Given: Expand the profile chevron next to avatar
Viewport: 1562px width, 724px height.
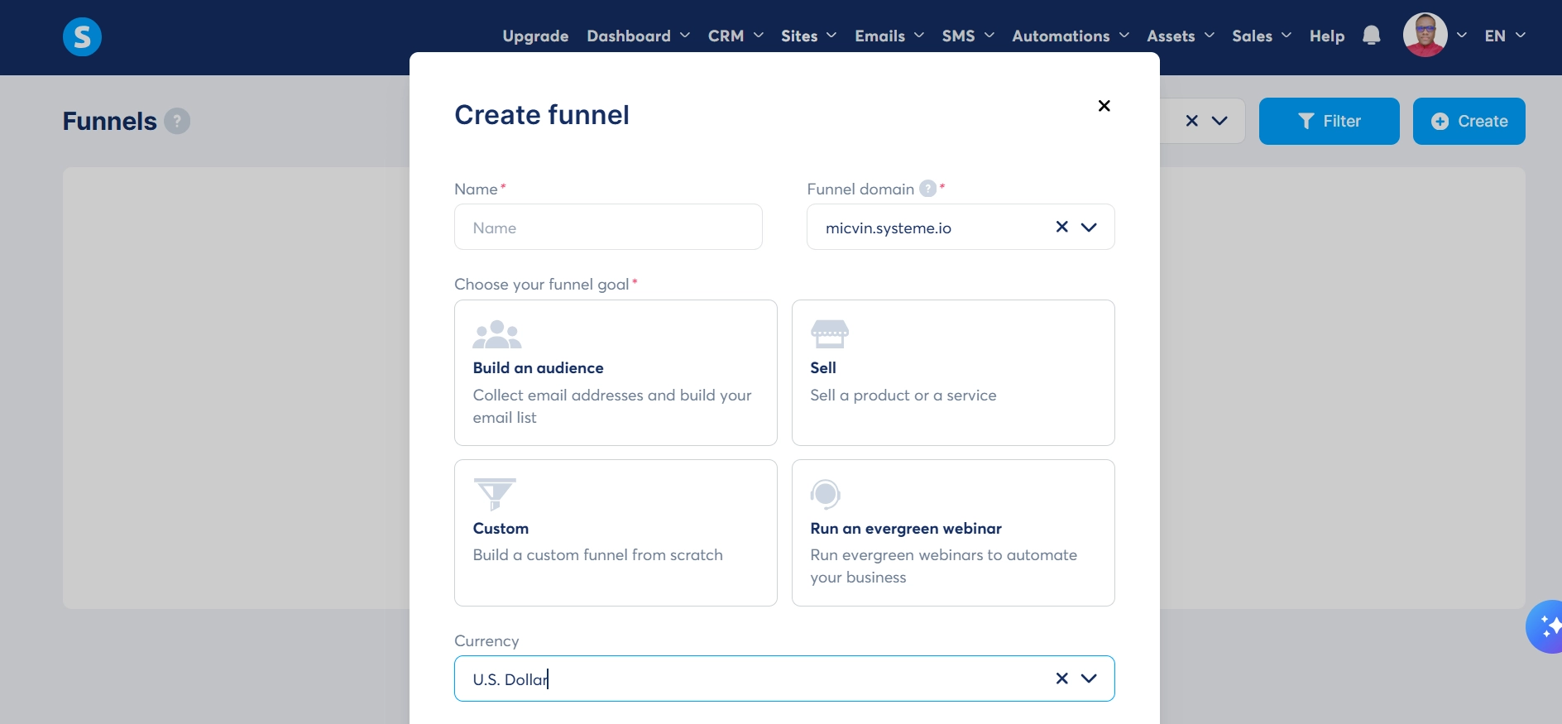Looking at the screenshot, I should pyautogui.click(x=1462, y=36).
